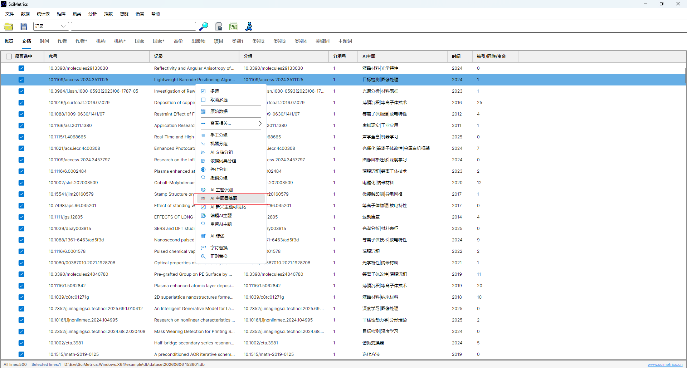Image resolution: width=687 pixels, height=368 pixels.
Task: Uncheck row 10.7498/aps.66.045201
Action: point(21,206)
